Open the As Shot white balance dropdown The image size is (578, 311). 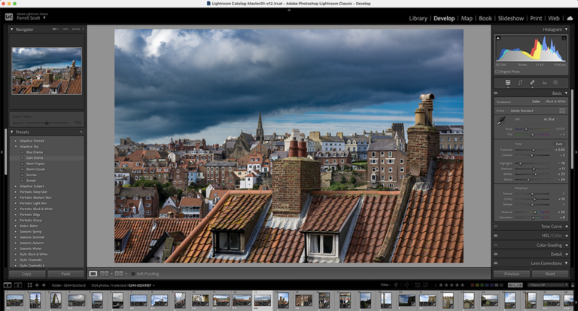click(x=550, y=119)
